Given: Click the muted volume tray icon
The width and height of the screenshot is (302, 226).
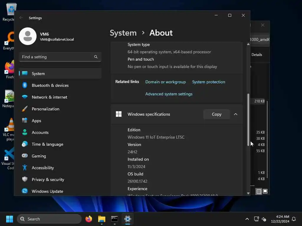Looking at the screenshot, I should 264,219.
